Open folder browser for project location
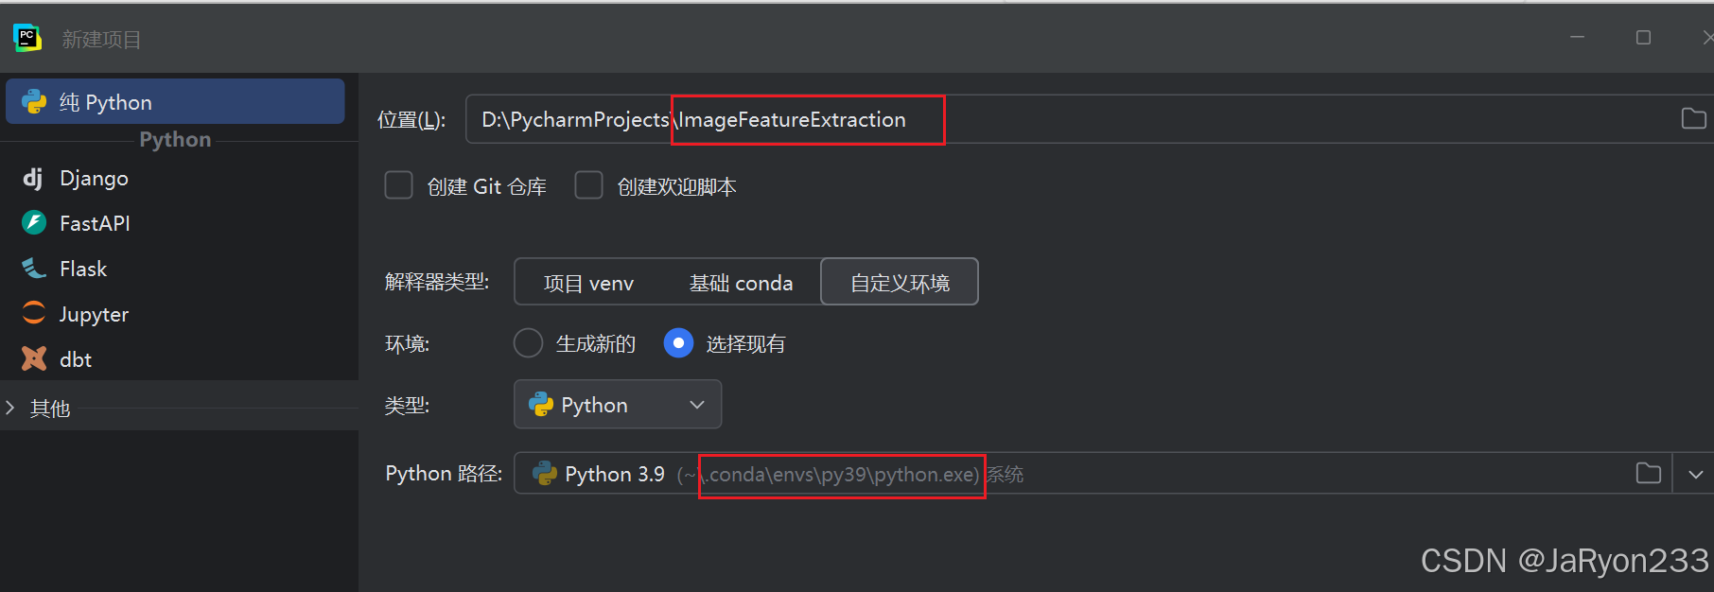Image resolution: width=1714 pixels, height=592 pixels. [x=1693, y=119]
